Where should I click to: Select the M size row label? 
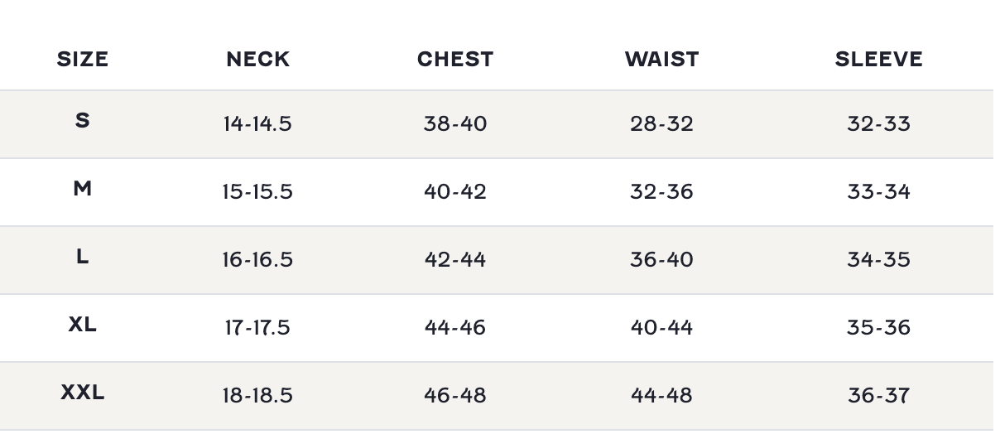click(82, 189)
